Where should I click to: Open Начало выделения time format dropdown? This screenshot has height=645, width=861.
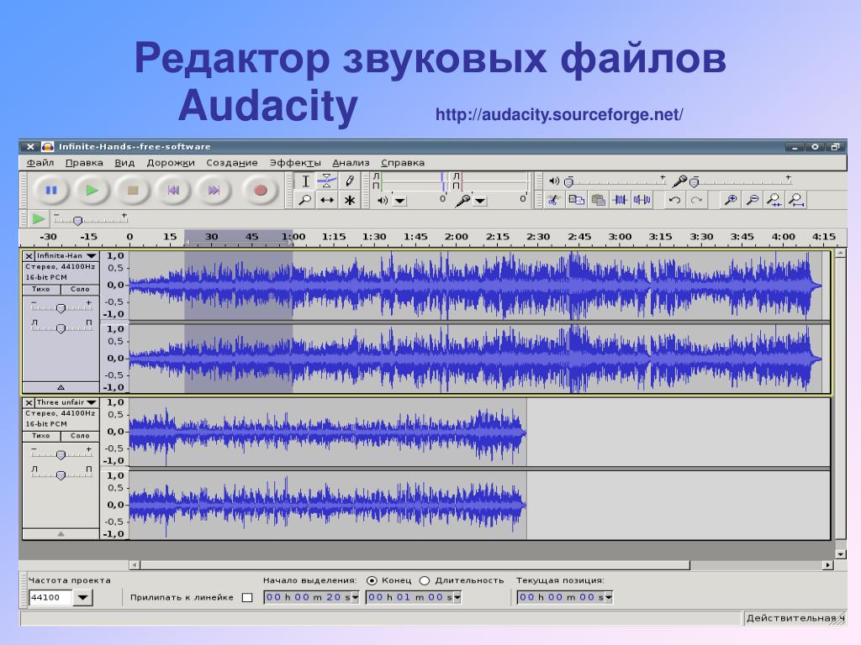point(356,597)
